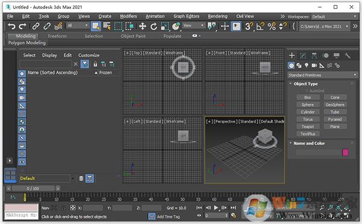Open the project path dropdown
Screen dimensions: 362x224
point(324,26)
